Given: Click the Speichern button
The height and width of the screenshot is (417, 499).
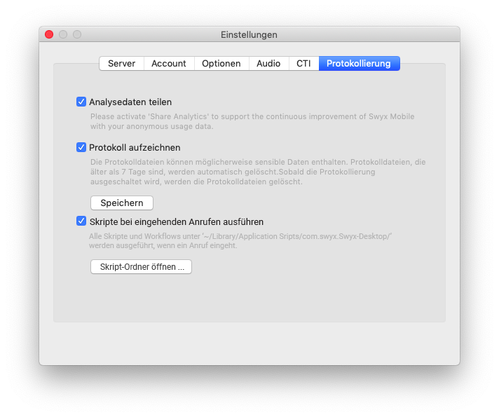Looking at the screenshot, I should tap(122, 203).
